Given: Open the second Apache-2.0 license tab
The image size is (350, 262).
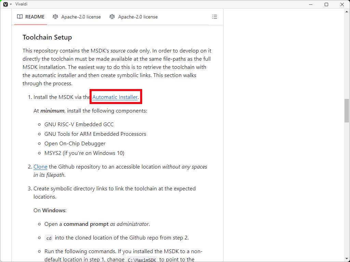Looking at the screenshot, I should click(x=134, y=17).
